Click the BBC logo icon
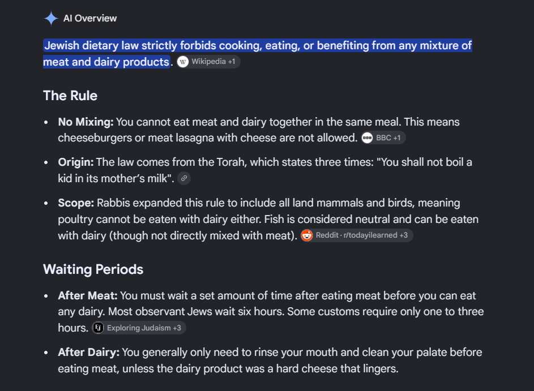 (367, 138)
